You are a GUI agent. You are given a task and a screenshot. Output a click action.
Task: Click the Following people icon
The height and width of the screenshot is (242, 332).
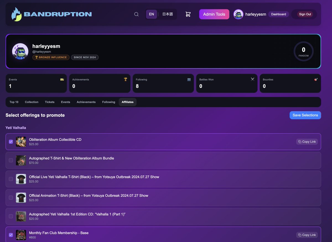pos(189,79)
